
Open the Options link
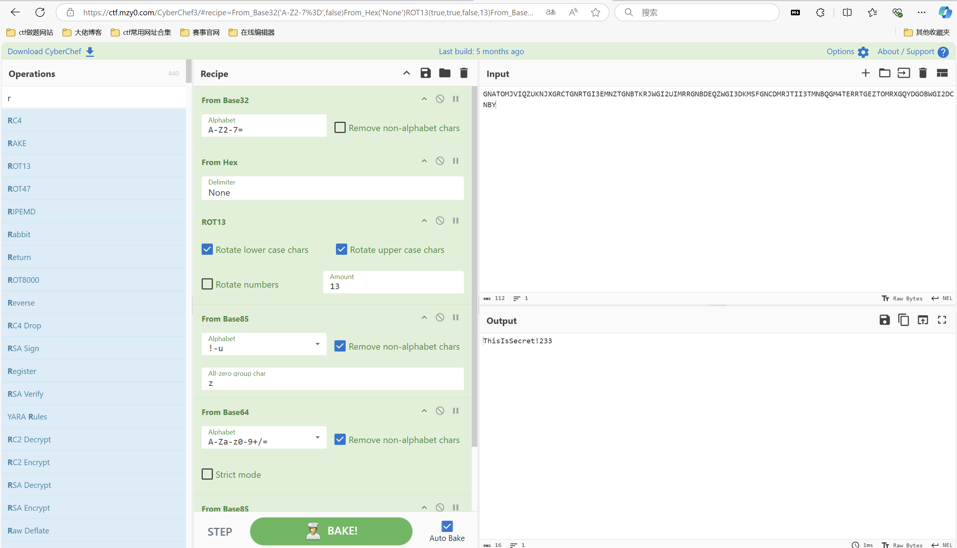[840, 52]
